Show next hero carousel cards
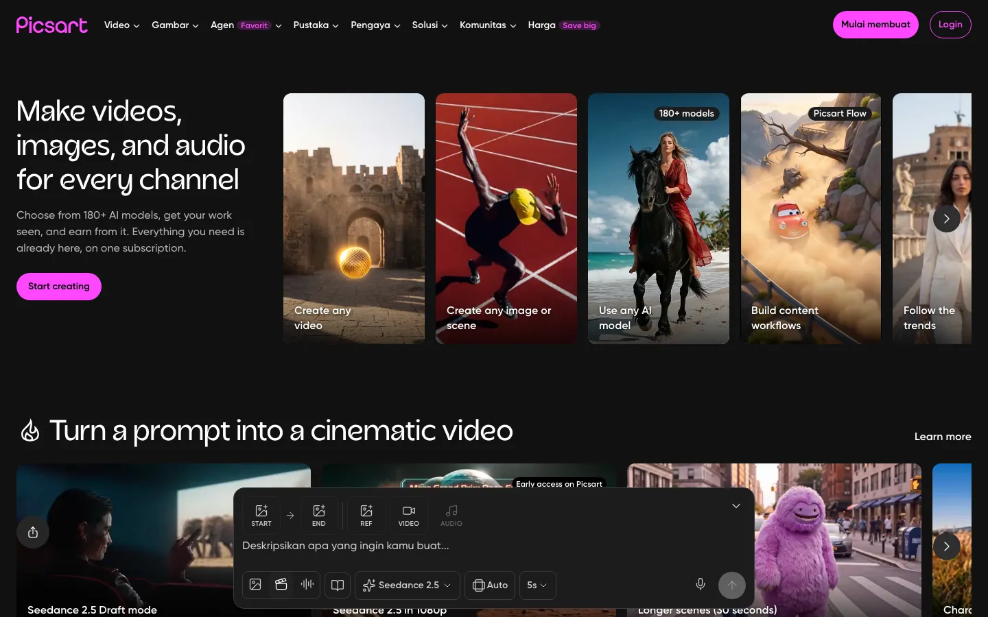Image resolution: width=988 pixels, height=617 pixels. pos(947,219)
